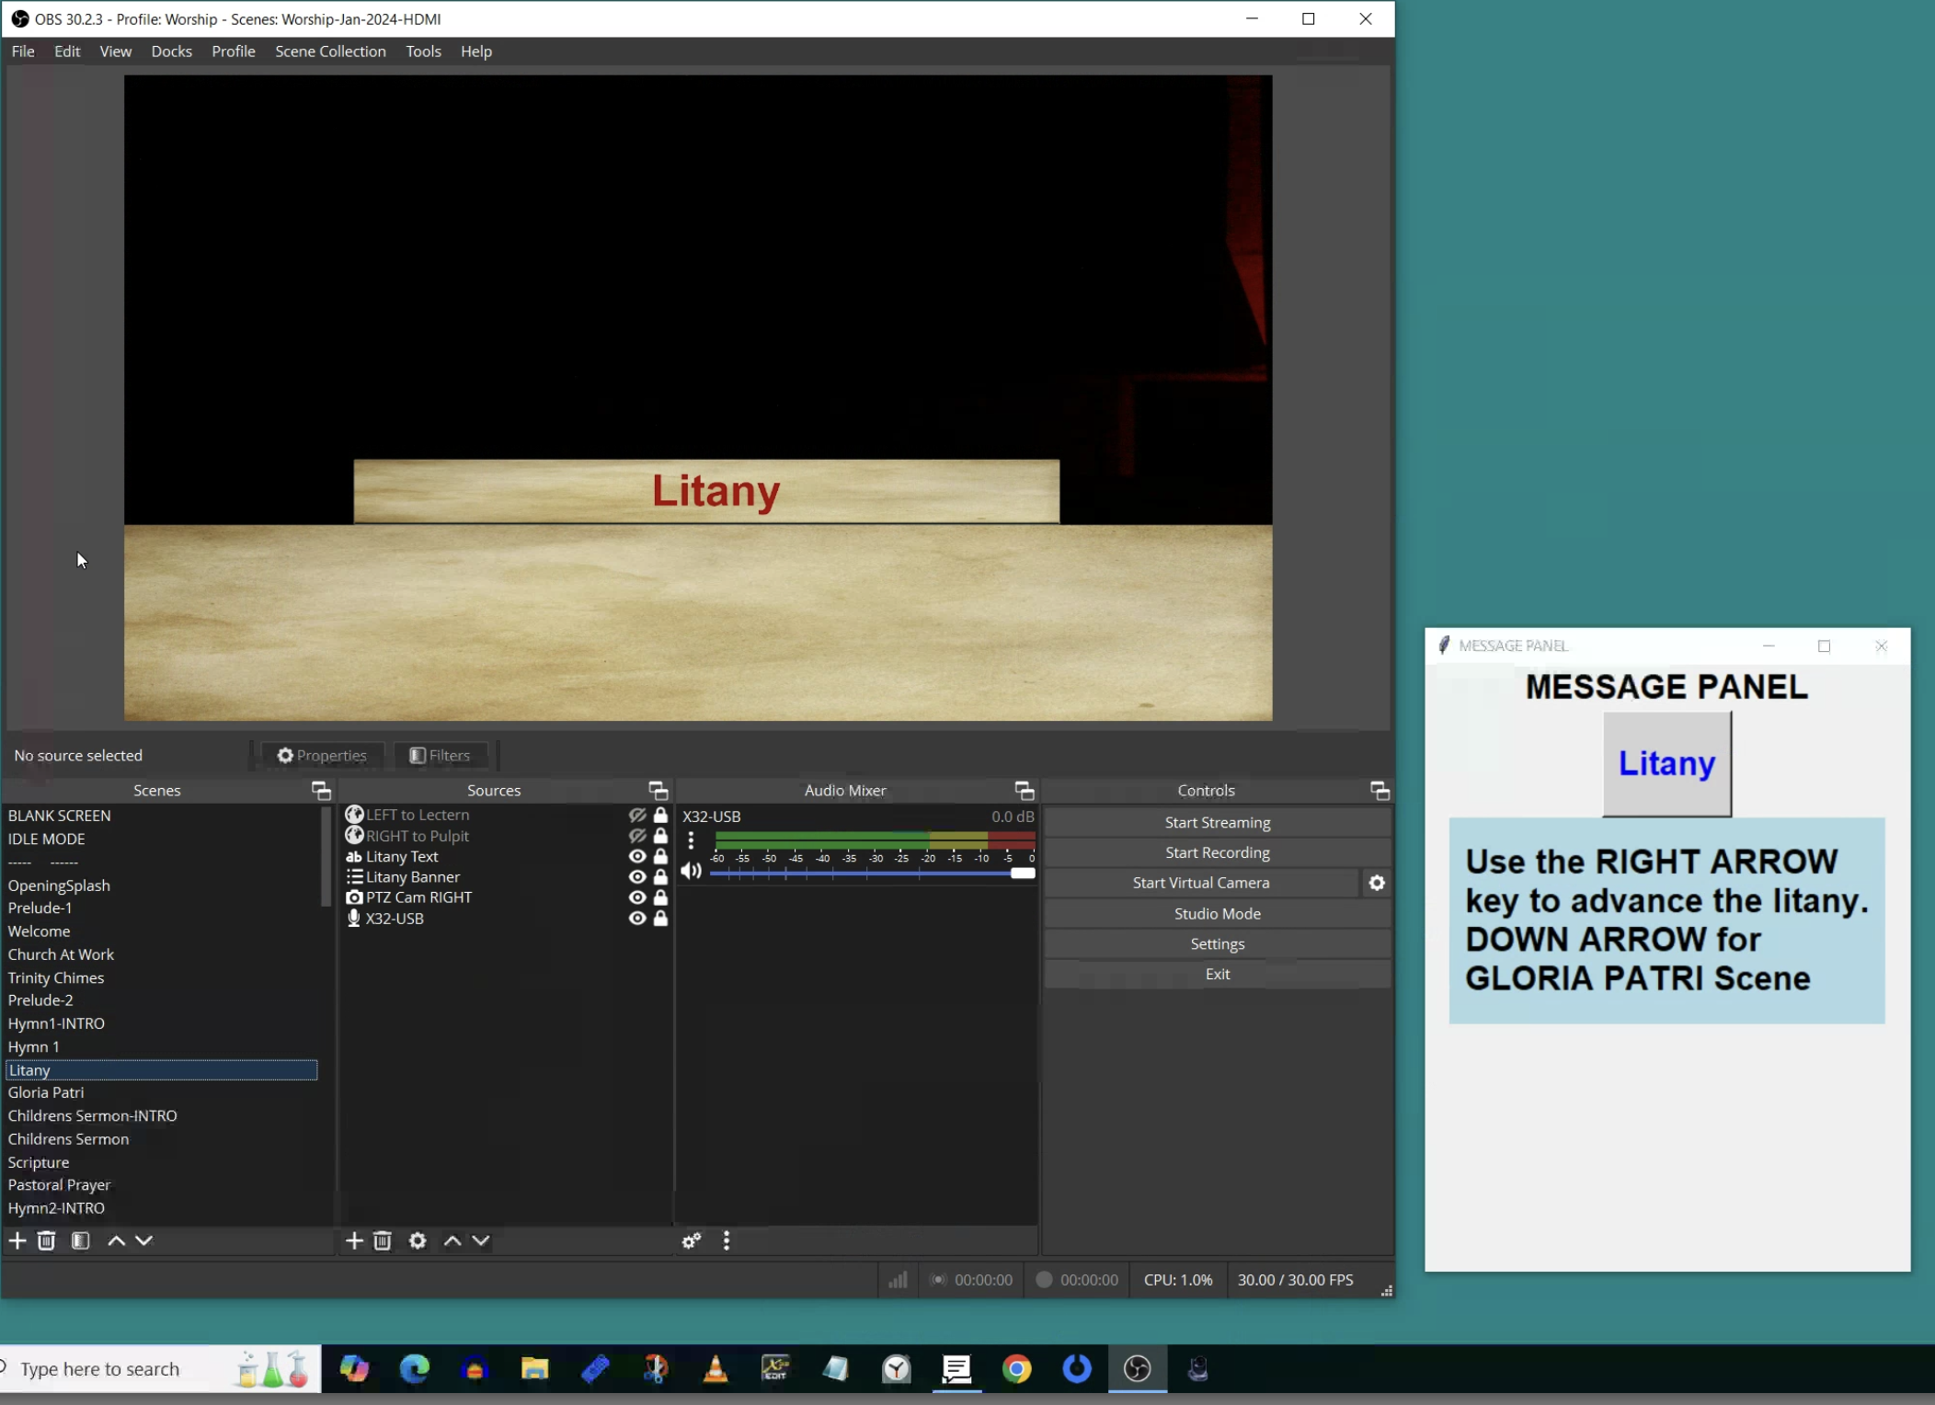Unlock the PTZ Cam RIGHT source
1935x1405 pixels.
pyautogui.click(x=660, y=897)
